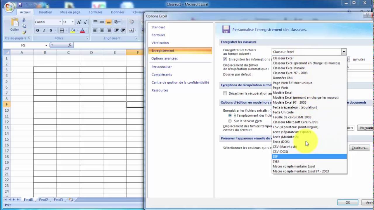Increase font size with the large A
The height and width of the screenshot is (210, 374).
click(79, 22)
